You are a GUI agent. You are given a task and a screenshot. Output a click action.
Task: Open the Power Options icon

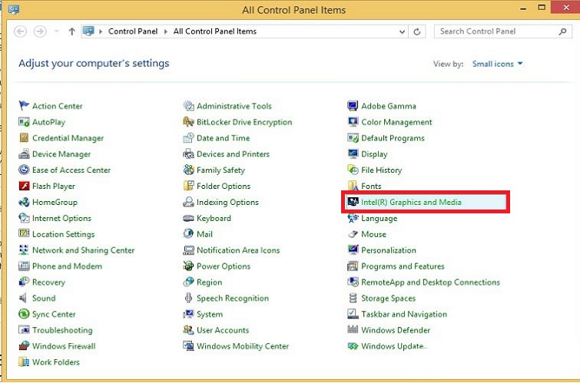[x=189, y=266]
